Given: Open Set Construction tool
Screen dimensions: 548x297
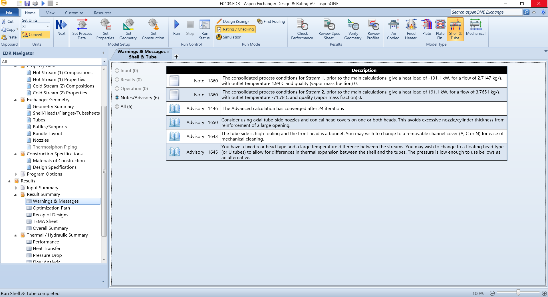Looking at the screenshot, I should (x=153, y=29).
